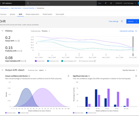Export the Significant intervals chart
Image resolution: width=139 pixels, height=116 pixels.
pos(136,76)
